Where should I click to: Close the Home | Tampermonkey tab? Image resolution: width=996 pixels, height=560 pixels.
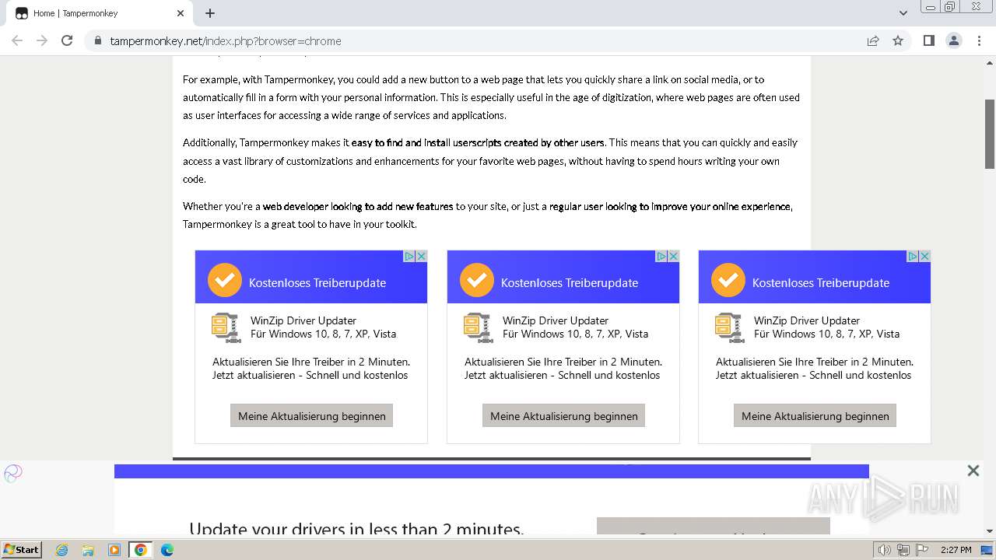click(x=181, y=13)
